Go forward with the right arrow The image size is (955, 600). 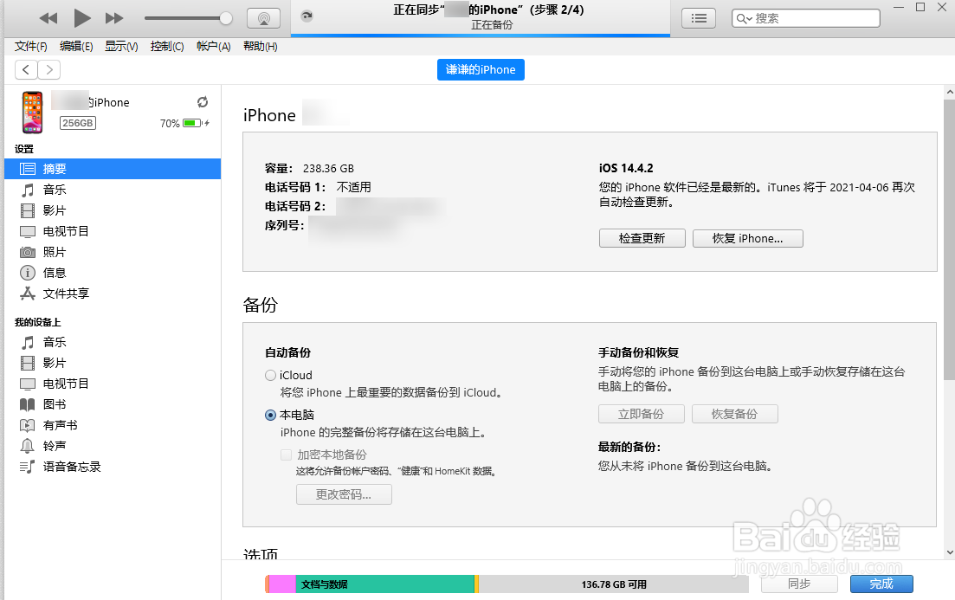coord(49,69)
